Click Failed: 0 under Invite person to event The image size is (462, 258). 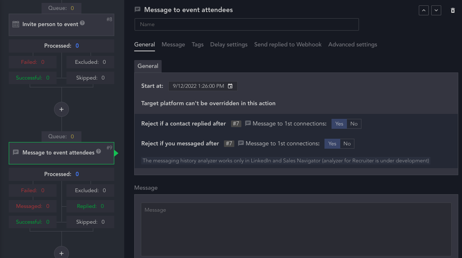[33, 62]
